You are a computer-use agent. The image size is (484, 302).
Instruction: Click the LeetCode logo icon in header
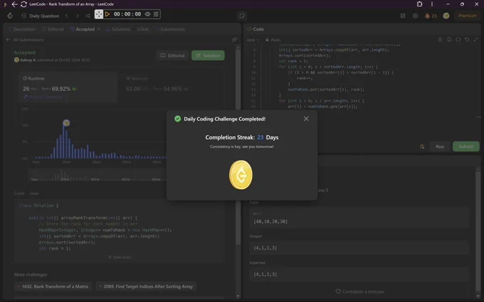click(10, 16)
